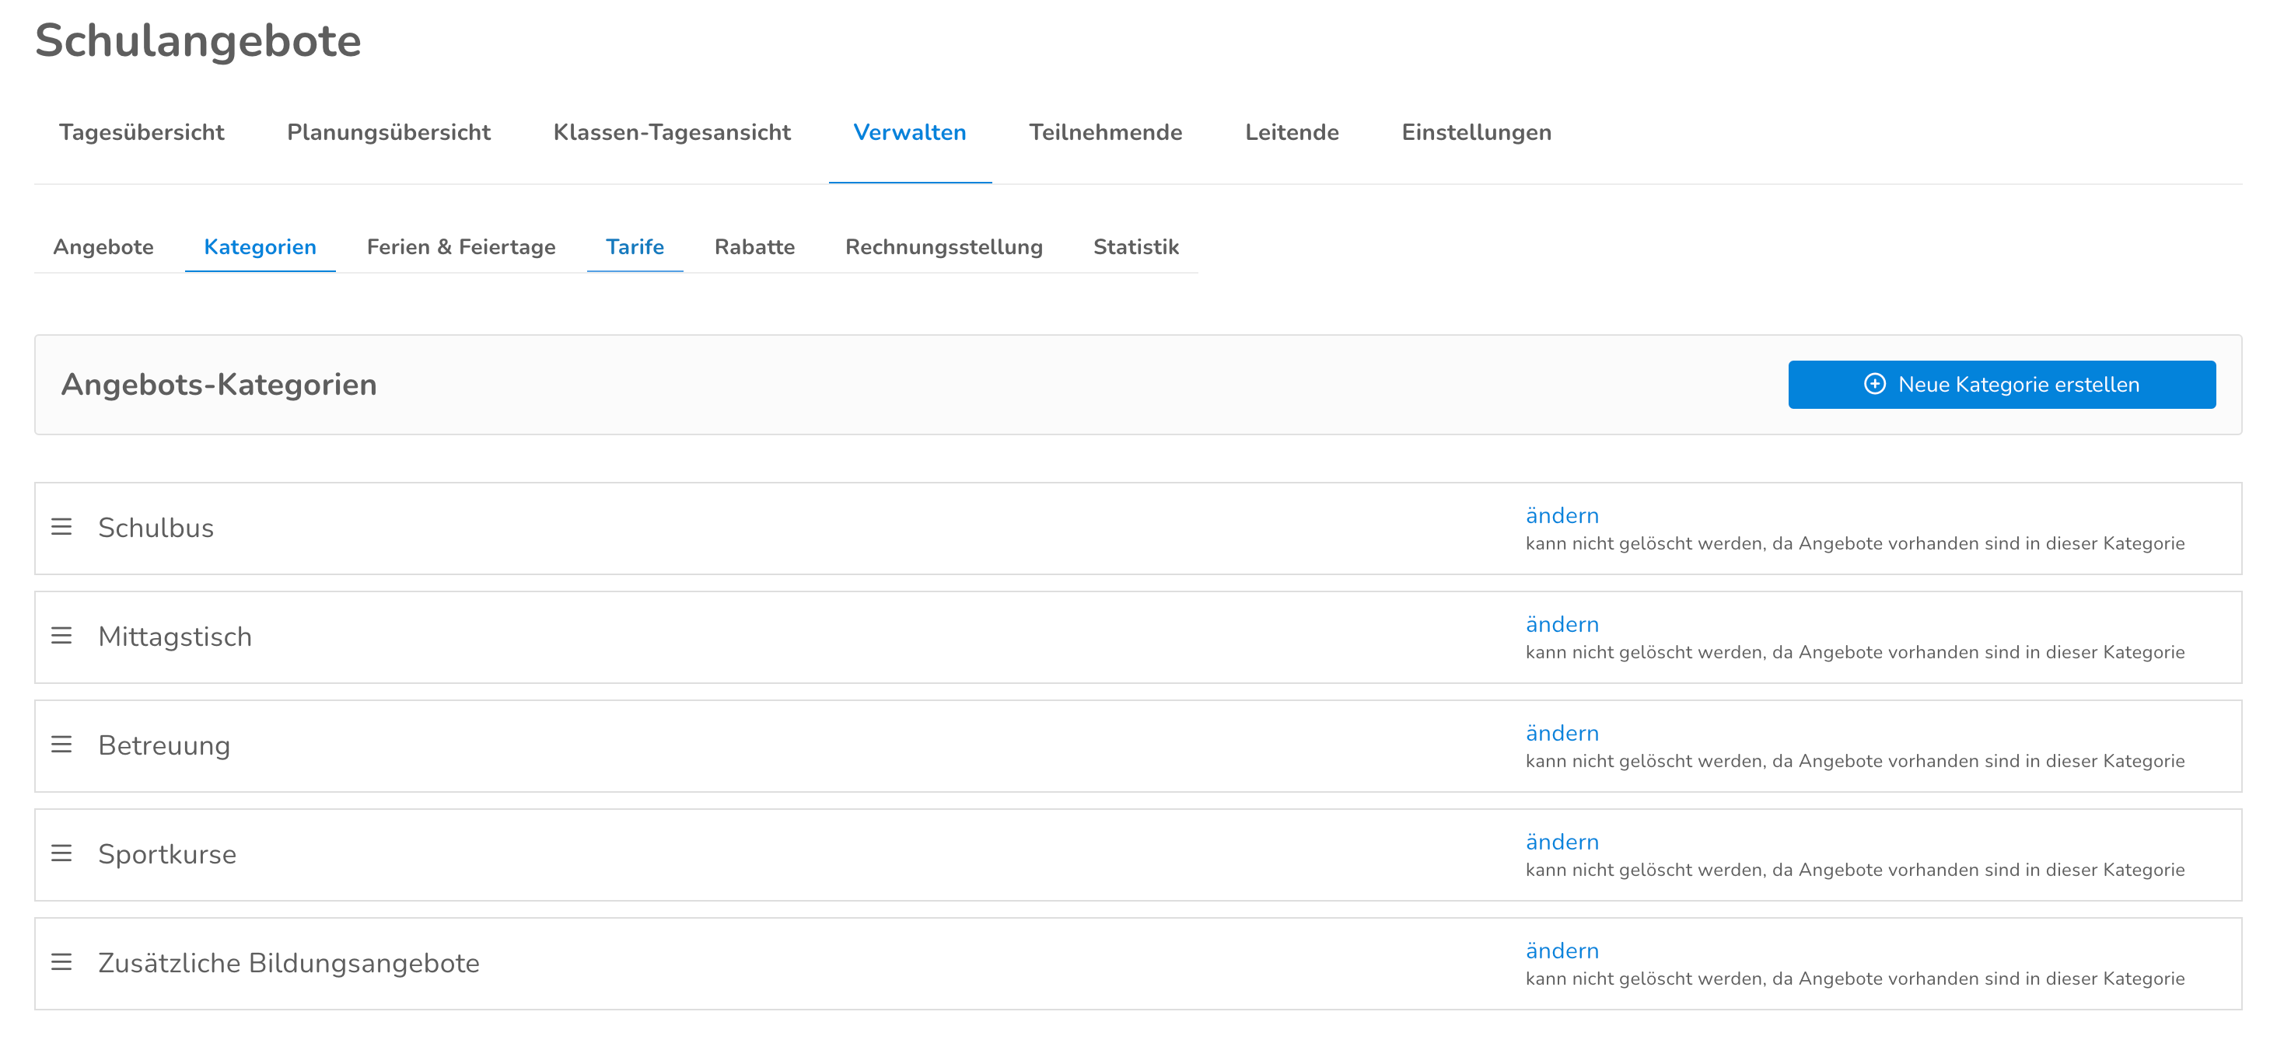Open Ferien & Feiertage sub-tab
Image resolution: width=2291 pixels, height=1057 pixels.
tap(460, 247)
